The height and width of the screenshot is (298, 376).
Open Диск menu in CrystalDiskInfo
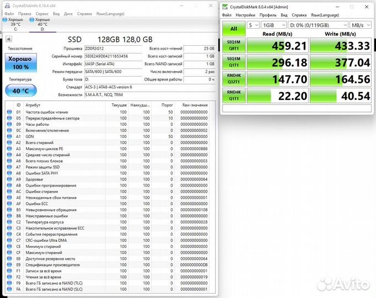point(68,14)
